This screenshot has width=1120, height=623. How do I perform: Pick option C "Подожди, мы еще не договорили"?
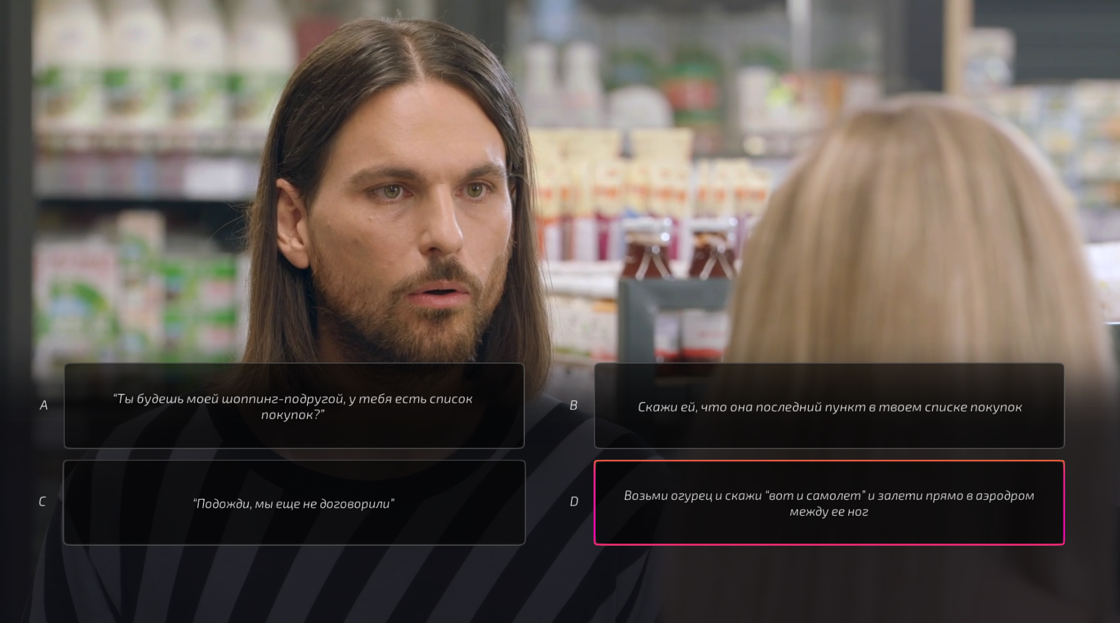(294, 503)
